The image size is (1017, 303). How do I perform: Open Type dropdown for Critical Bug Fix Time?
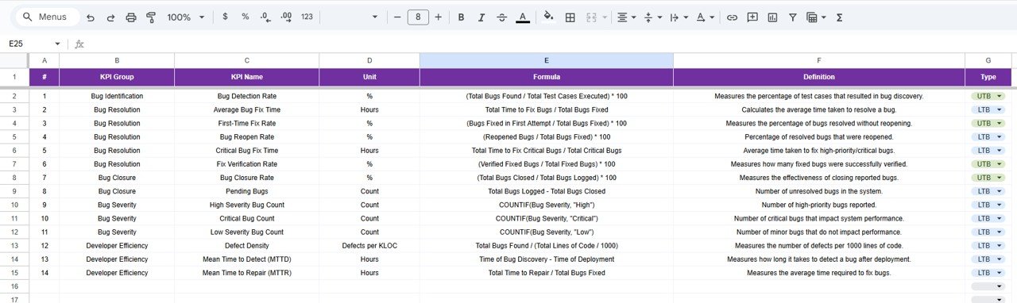(999, 150)
